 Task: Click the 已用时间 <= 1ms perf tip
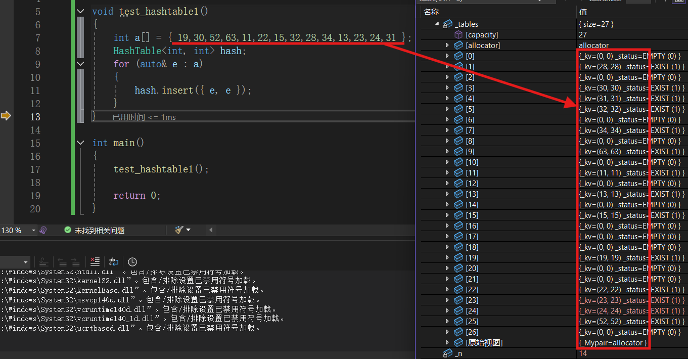(144, 117)
